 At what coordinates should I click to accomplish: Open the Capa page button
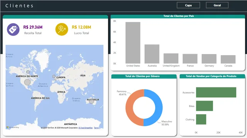coord(188,5)
